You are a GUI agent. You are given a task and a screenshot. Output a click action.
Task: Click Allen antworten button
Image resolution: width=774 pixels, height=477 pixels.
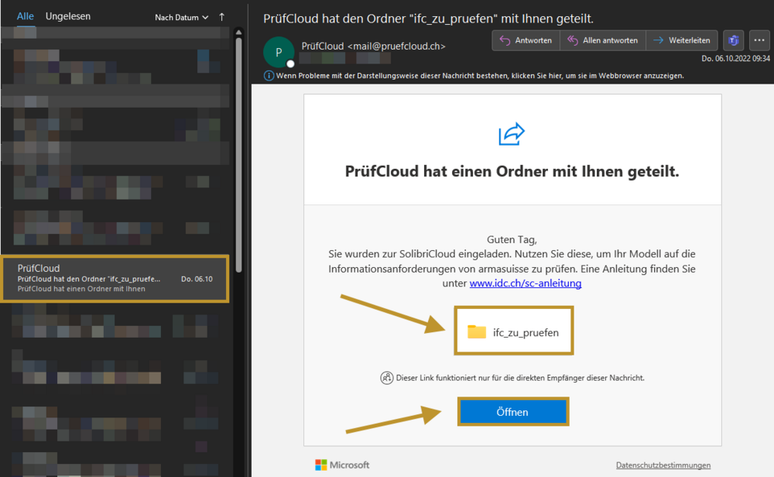[x=603, y=40]
